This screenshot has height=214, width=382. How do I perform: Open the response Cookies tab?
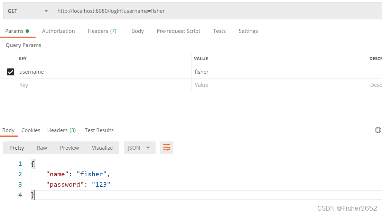point(31,130)
